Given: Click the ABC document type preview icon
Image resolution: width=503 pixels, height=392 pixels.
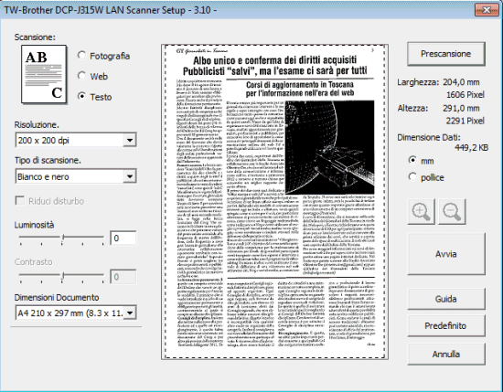Looking at the screenshot, I should [44, 74].
